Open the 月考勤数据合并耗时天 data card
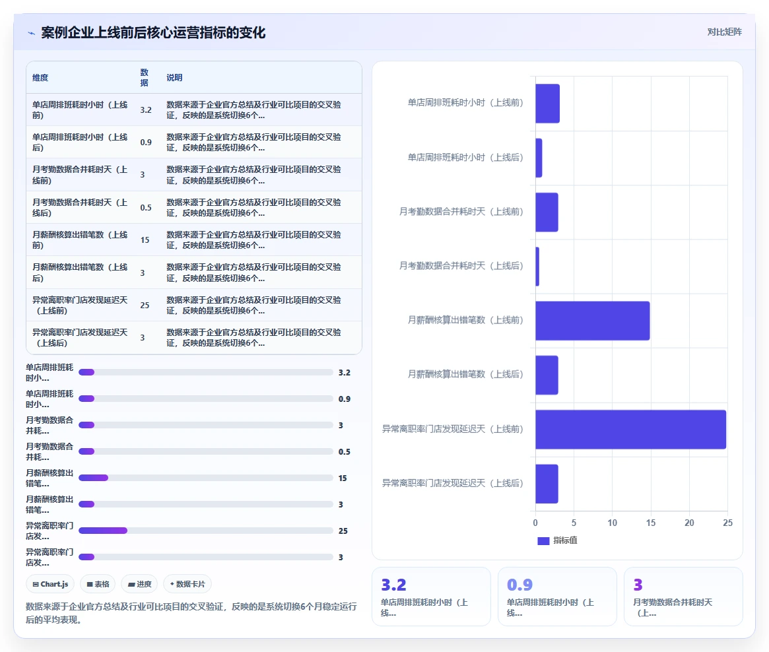The image size is (769, 652). pyautogui.click(x=683, y=597)
